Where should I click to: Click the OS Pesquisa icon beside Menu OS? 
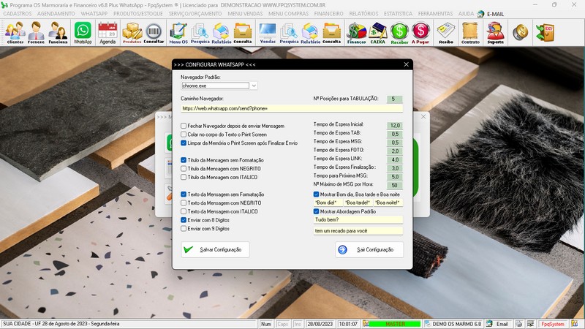tap(200, 33)
